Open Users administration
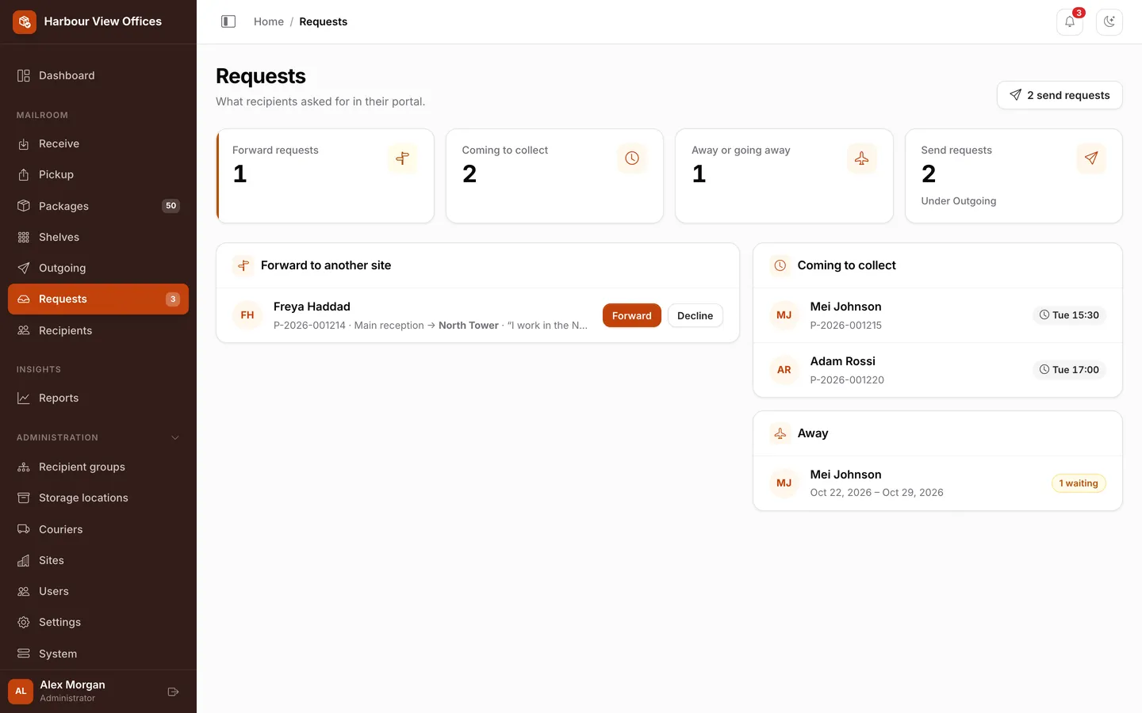This screenshot has width=1142, height=713. (x=98, y=591)
